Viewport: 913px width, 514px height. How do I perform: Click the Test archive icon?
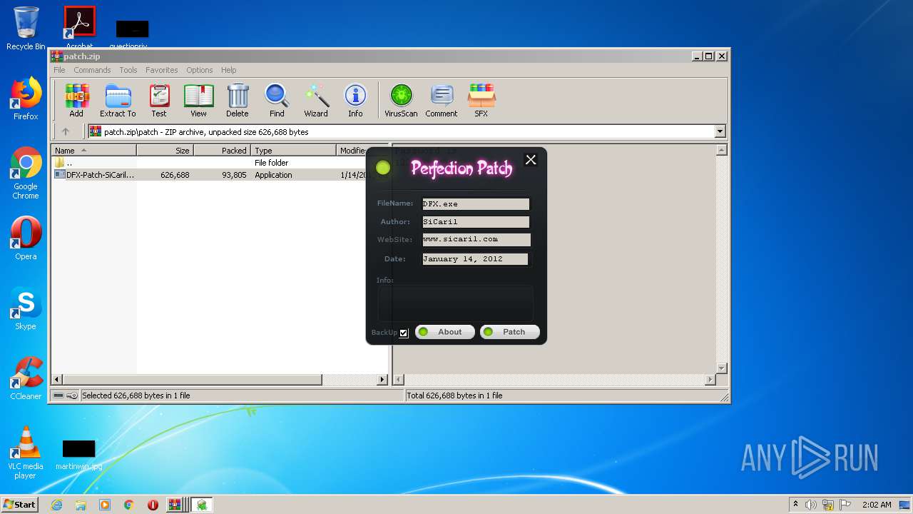pyautogui.click(x=159, y=100)
